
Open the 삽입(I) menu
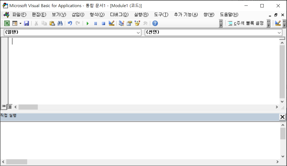(x=78, y=15)
